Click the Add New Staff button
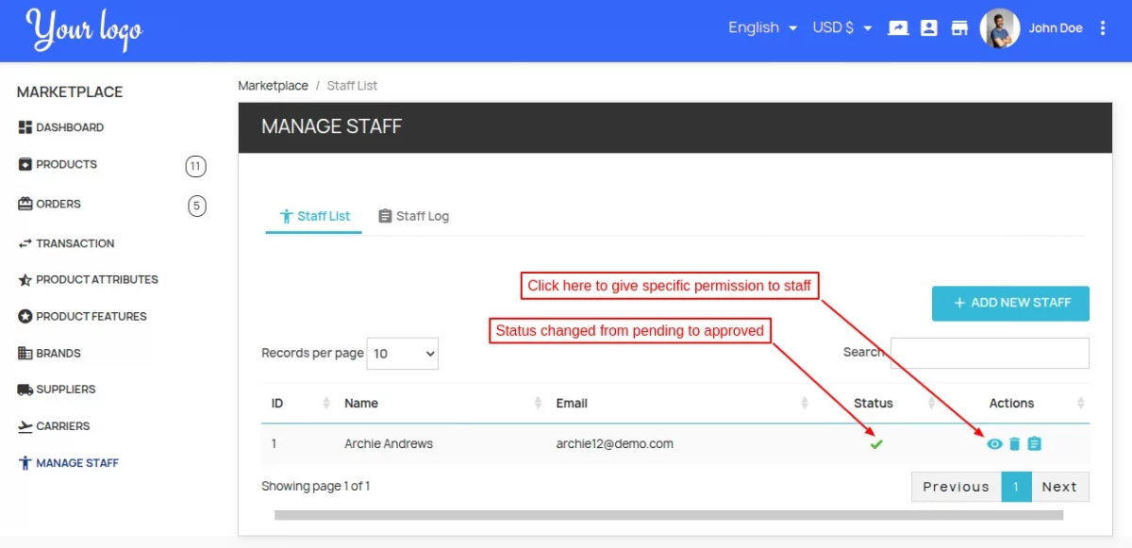 coord(1009,303)
